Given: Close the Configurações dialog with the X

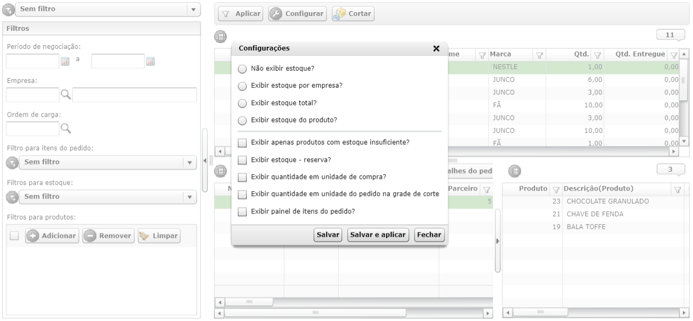Looking at the screenshot, I should 436,48.
